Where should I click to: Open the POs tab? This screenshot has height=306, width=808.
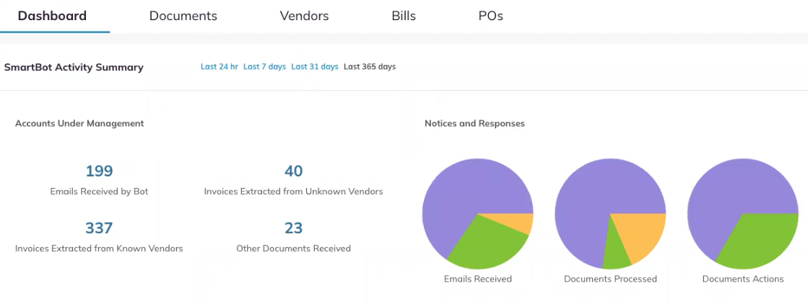coord(490,16)
